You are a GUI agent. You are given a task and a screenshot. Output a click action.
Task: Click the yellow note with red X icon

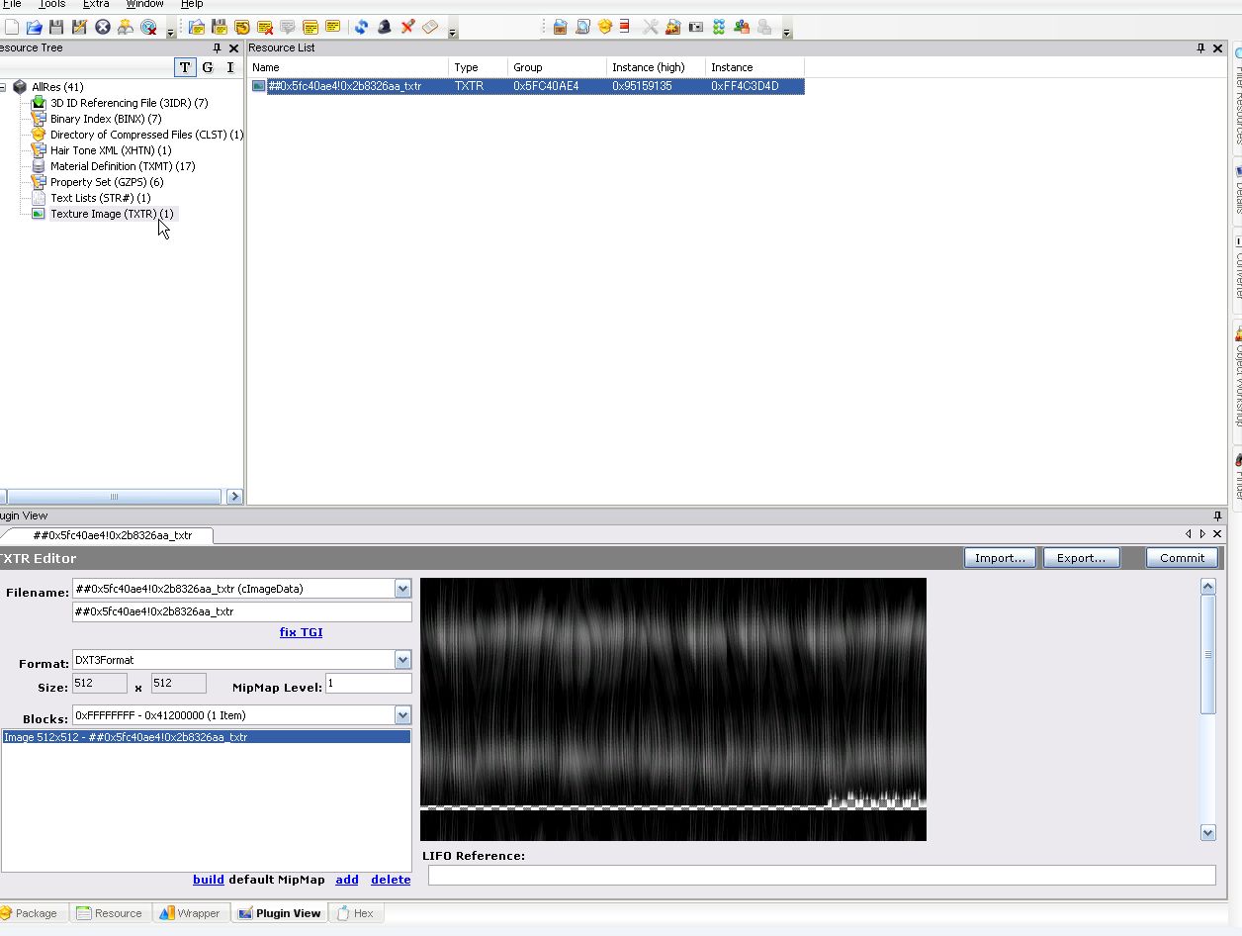(x=265, y=27)
